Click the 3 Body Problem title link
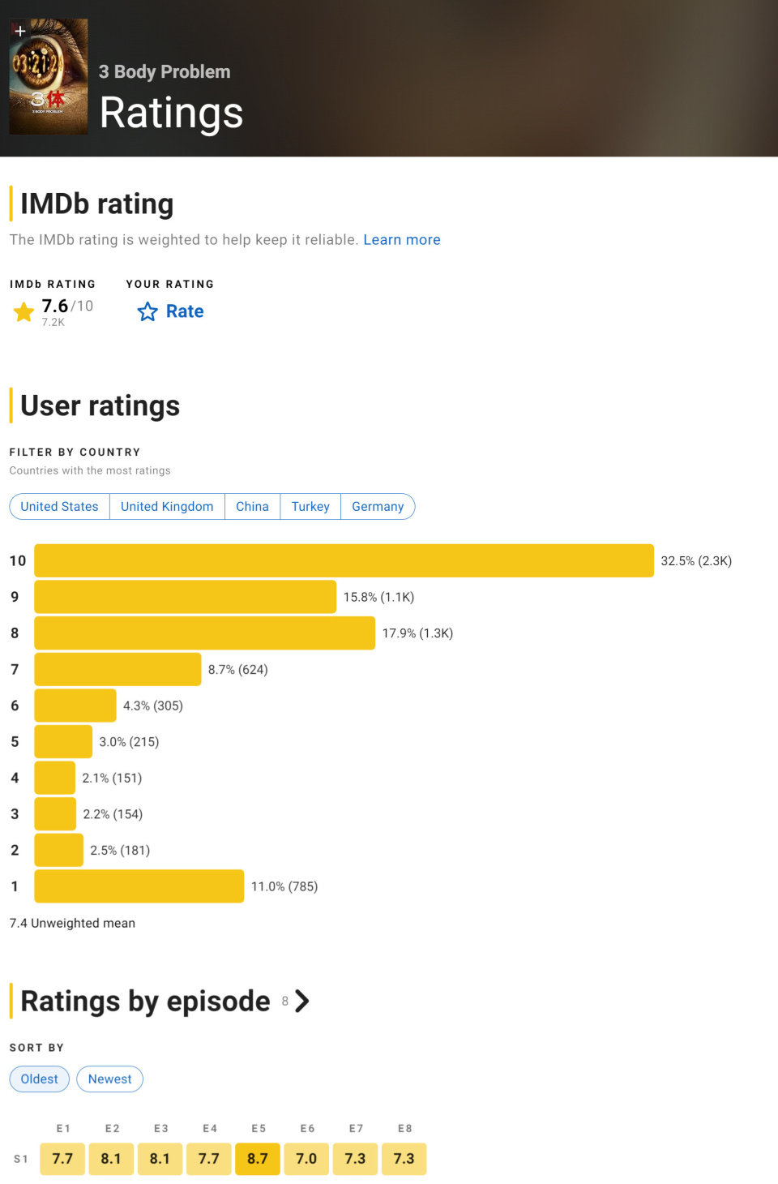778x1184 pixels. pos(165,71)
